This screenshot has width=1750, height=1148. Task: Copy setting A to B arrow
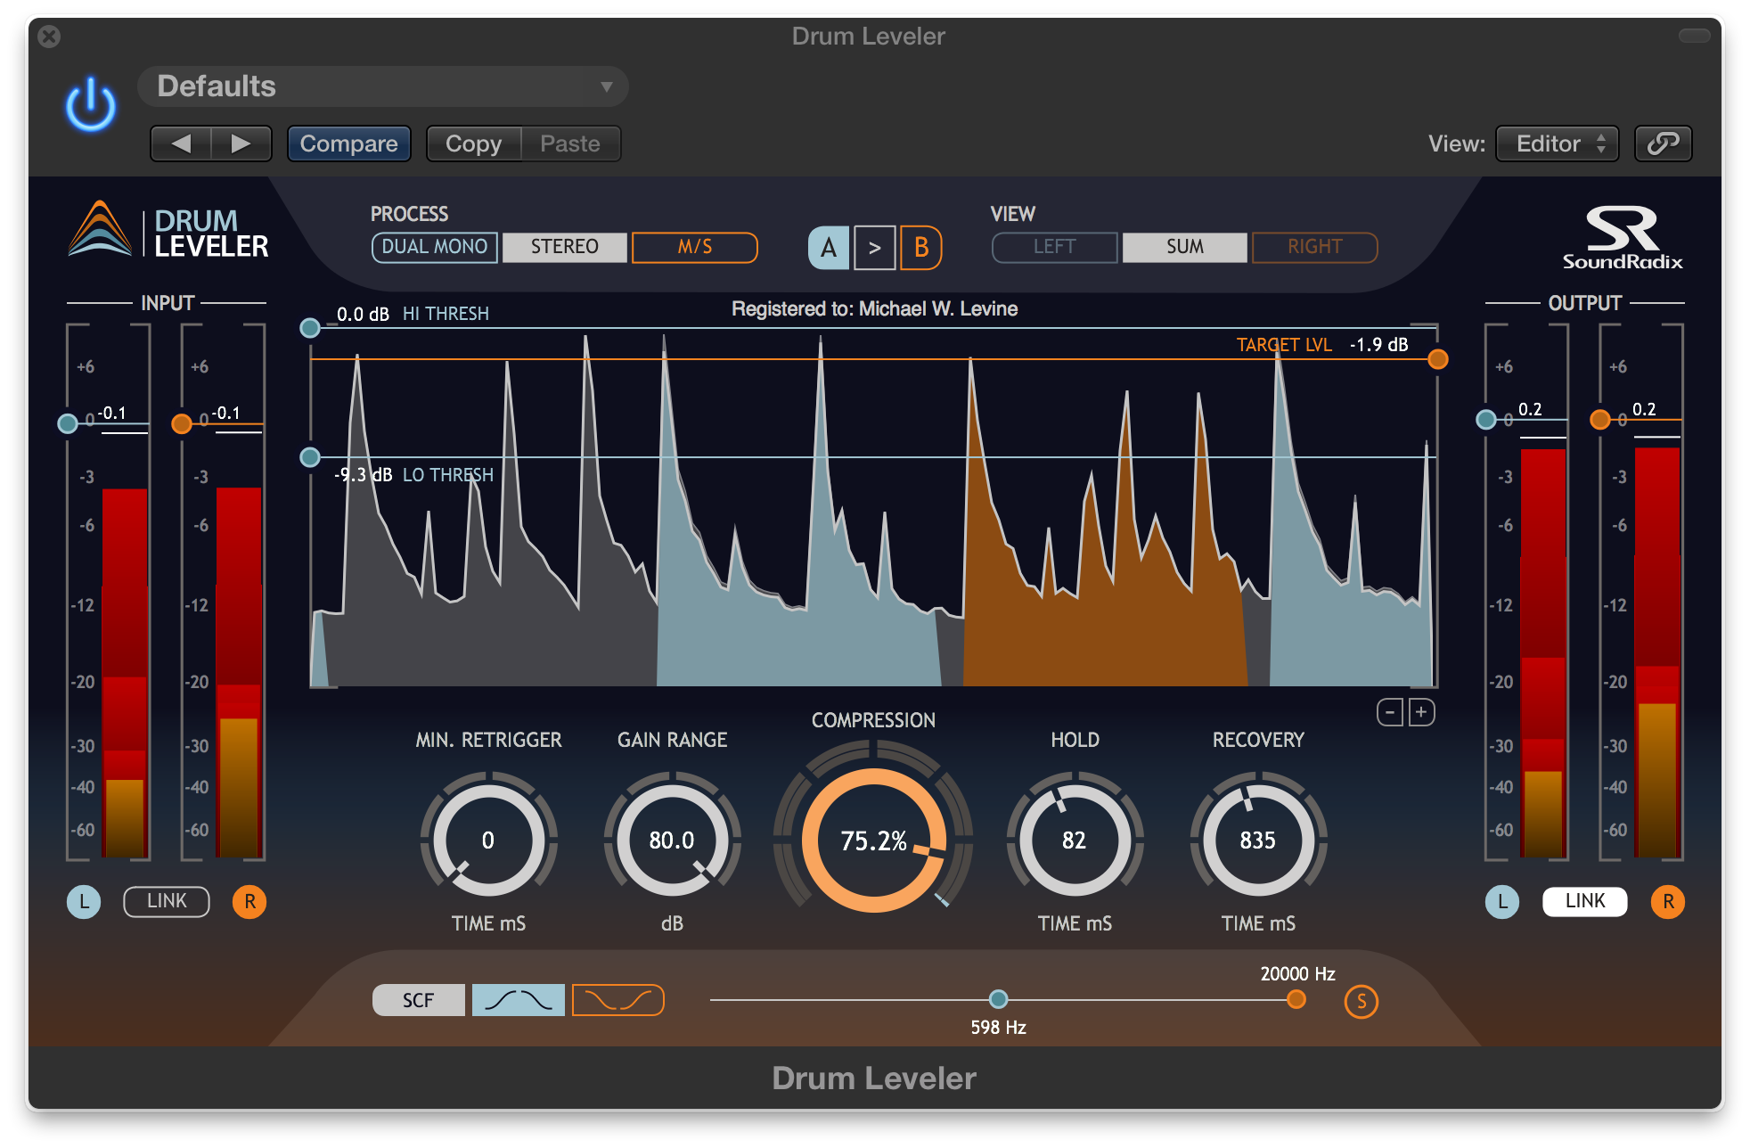click(x=874, y=248)
